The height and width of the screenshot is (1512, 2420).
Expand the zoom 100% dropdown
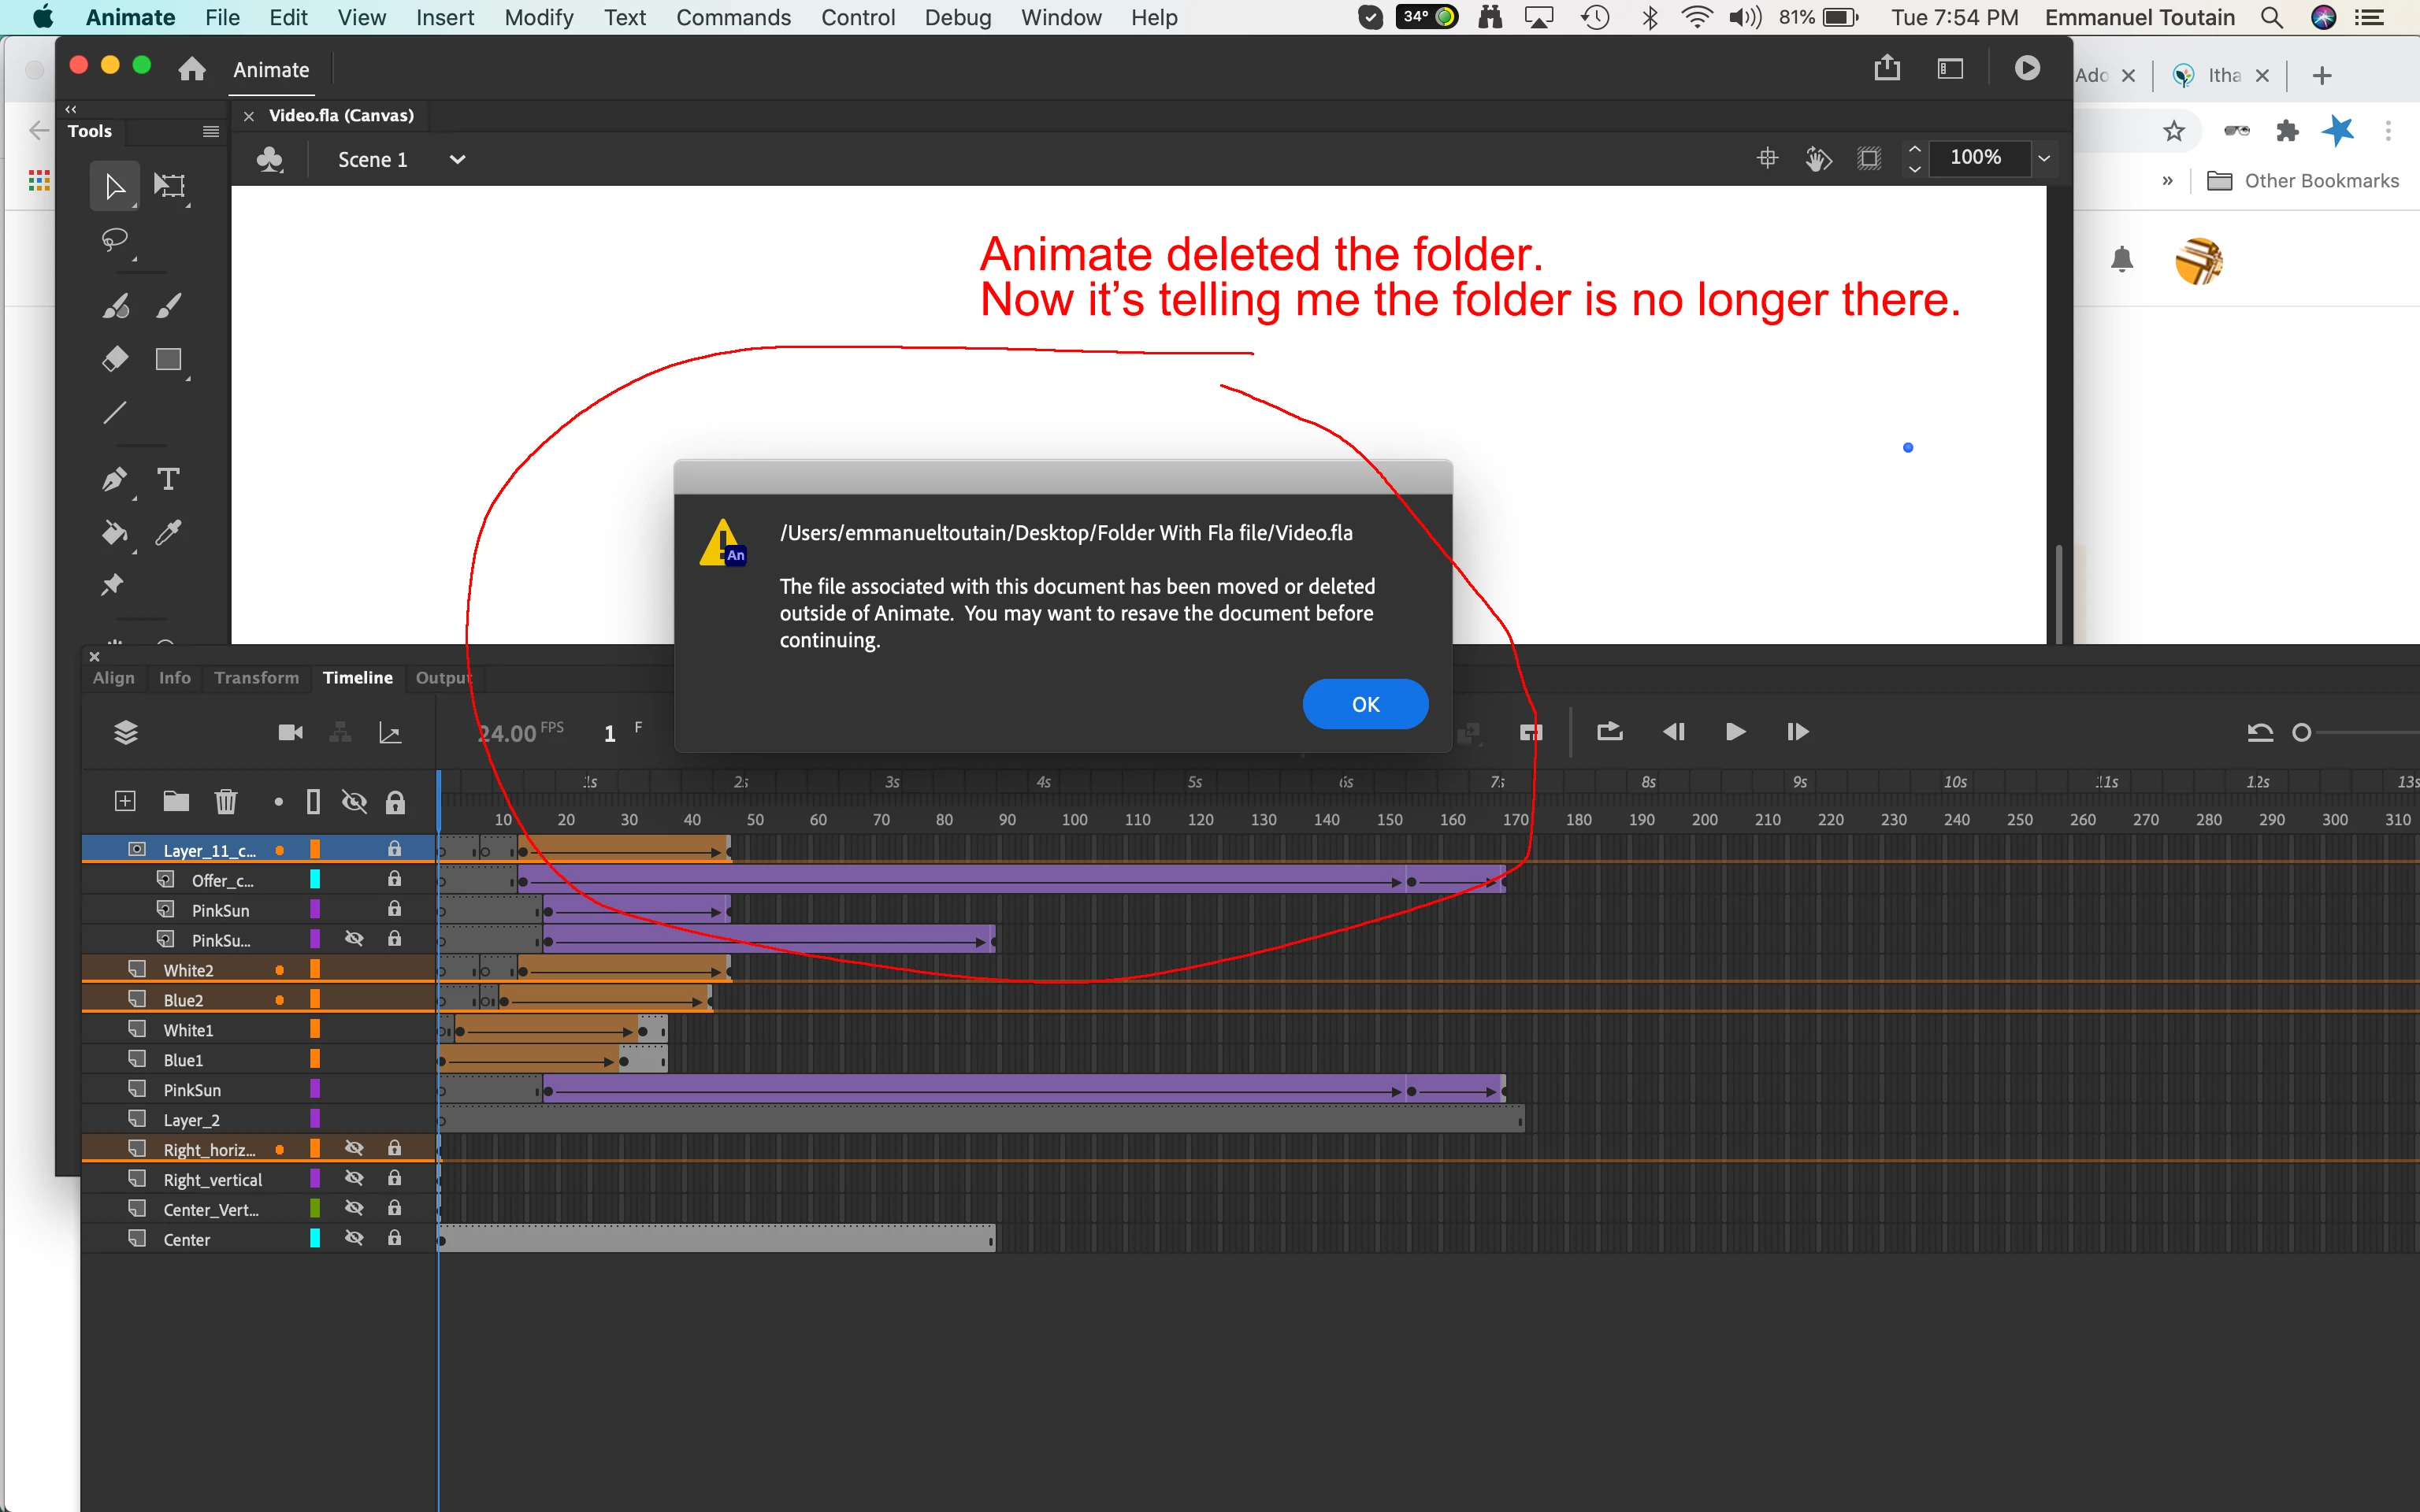pyautogui.click(x=2044, y=158)
